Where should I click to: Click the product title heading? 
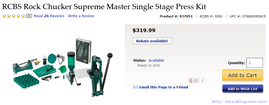coord(104,7)
